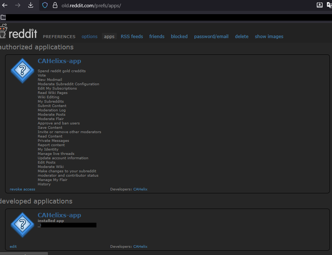
Task: Click 'Edit My Subscriptions' permission
Action: click(57, 89)
